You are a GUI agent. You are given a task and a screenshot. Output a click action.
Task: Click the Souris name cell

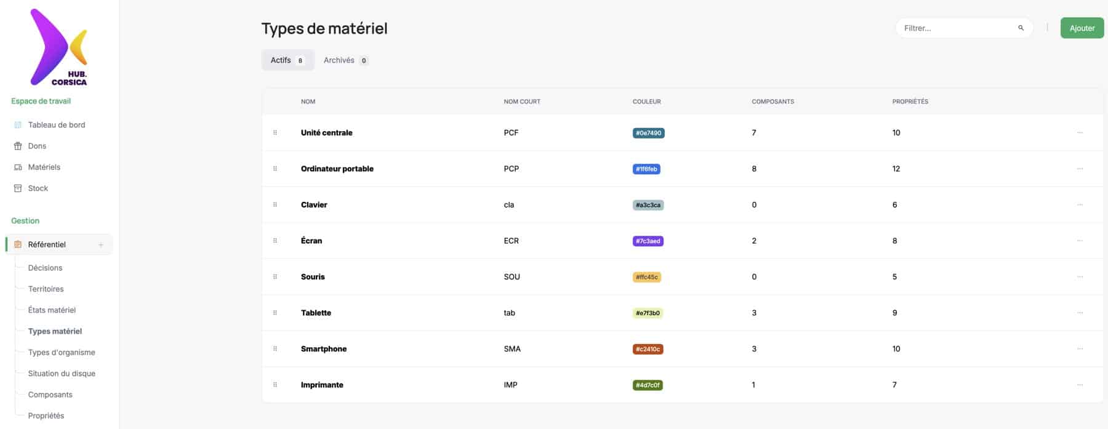tap(313, 277)
